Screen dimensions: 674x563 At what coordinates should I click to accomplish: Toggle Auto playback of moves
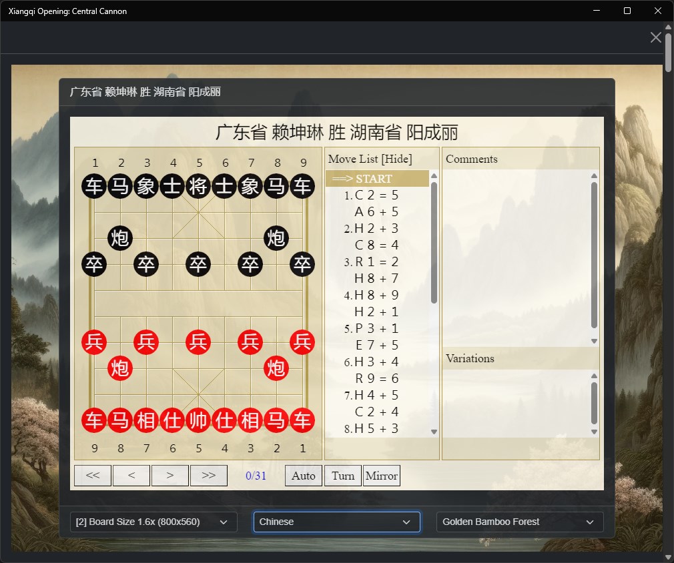[304, 476]
